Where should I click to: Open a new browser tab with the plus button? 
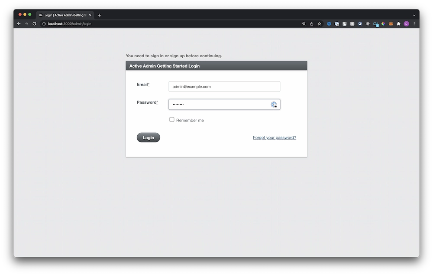99,15
